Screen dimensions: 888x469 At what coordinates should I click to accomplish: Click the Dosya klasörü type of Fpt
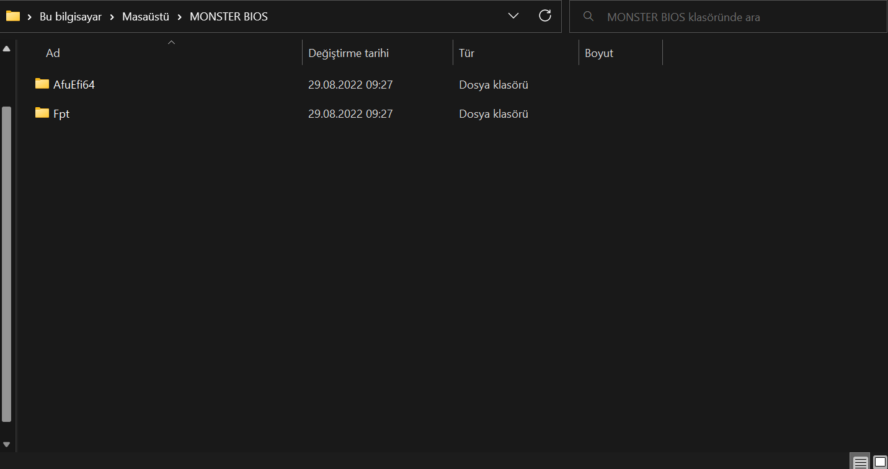[x=494, y=113]
